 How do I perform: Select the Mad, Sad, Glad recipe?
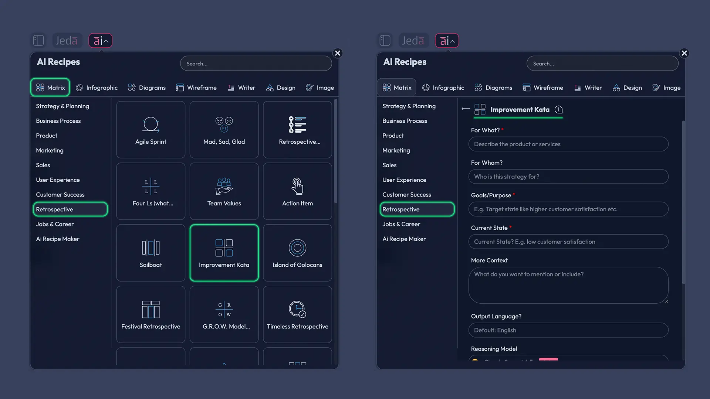(224, 130)
